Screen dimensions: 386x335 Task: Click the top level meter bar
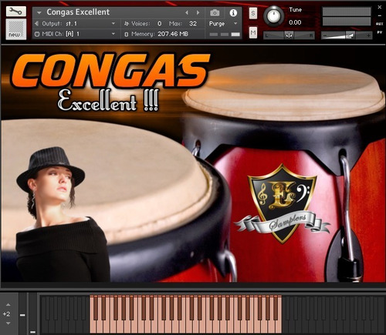click(347, 12)
